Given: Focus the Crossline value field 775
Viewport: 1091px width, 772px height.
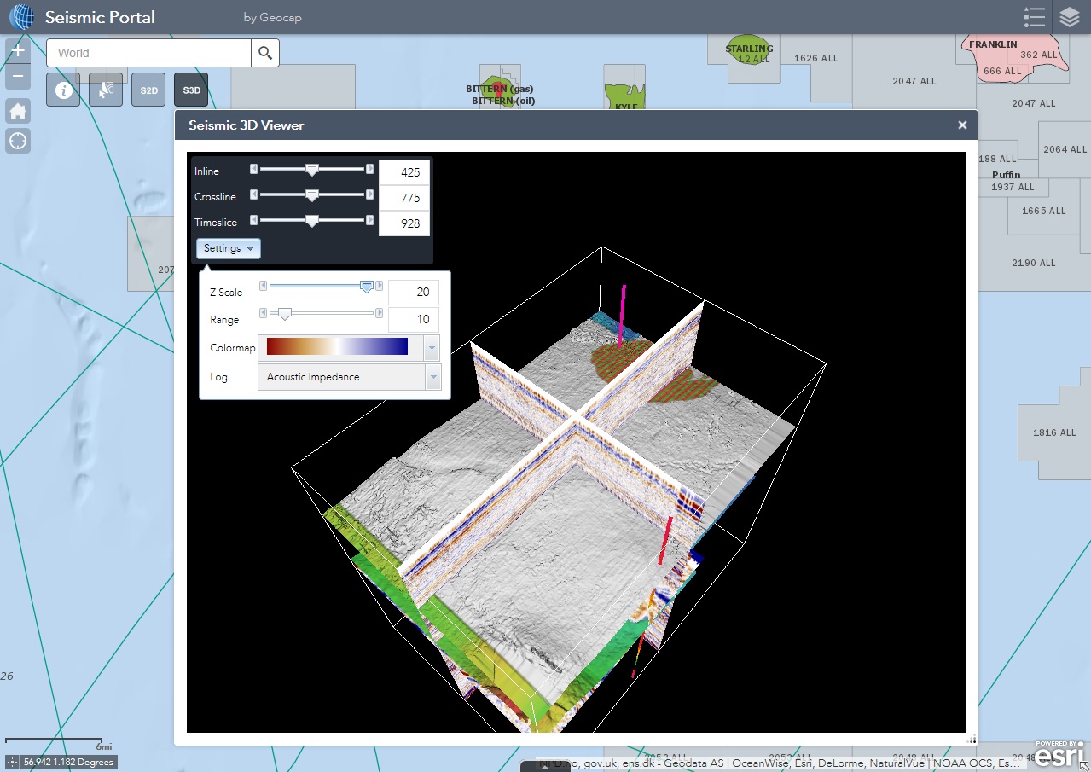Looking at the screenshot, I should click(x=404, y=198).
